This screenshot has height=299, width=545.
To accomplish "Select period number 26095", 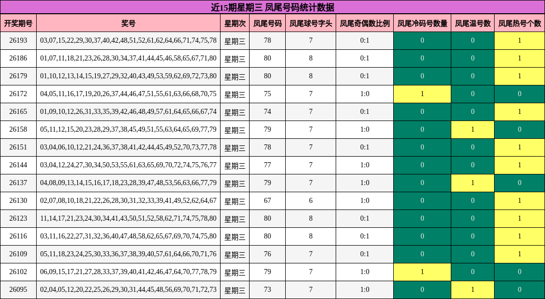I will pyautogui.click(x=18, y=290).
